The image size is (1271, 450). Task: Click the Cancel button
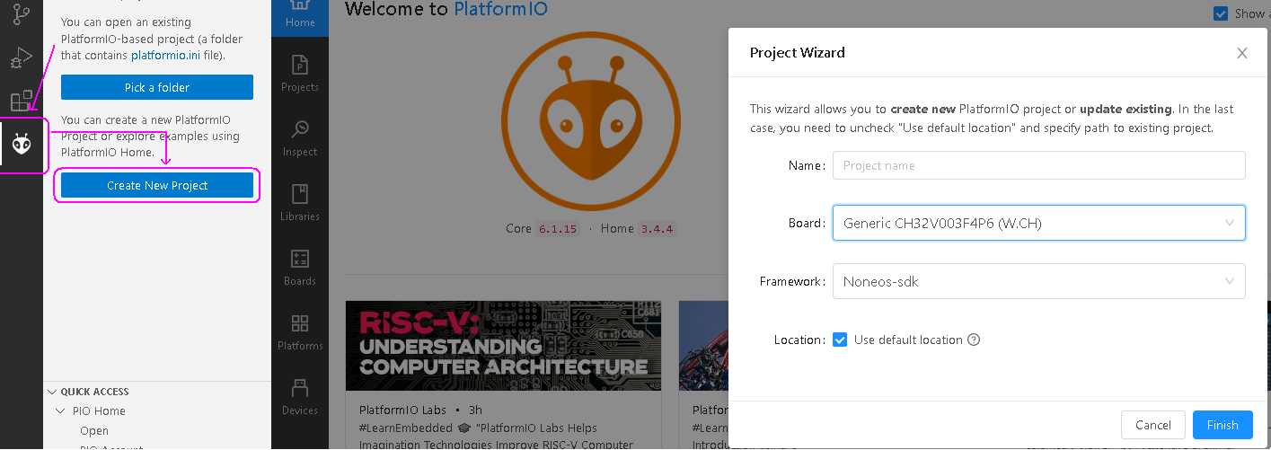point(1153,425)
